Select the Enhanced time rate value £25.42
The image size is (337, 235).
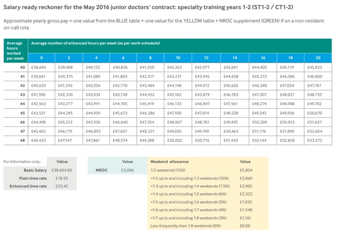[62, 186]
